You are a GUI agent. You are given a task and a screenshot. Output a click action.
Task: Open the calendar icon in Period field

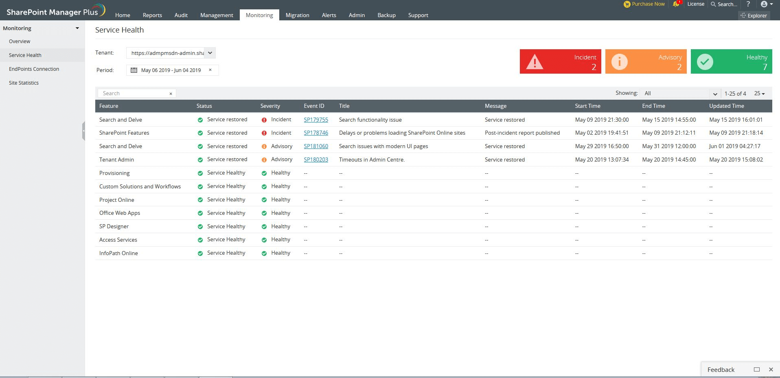pos(134,70)
